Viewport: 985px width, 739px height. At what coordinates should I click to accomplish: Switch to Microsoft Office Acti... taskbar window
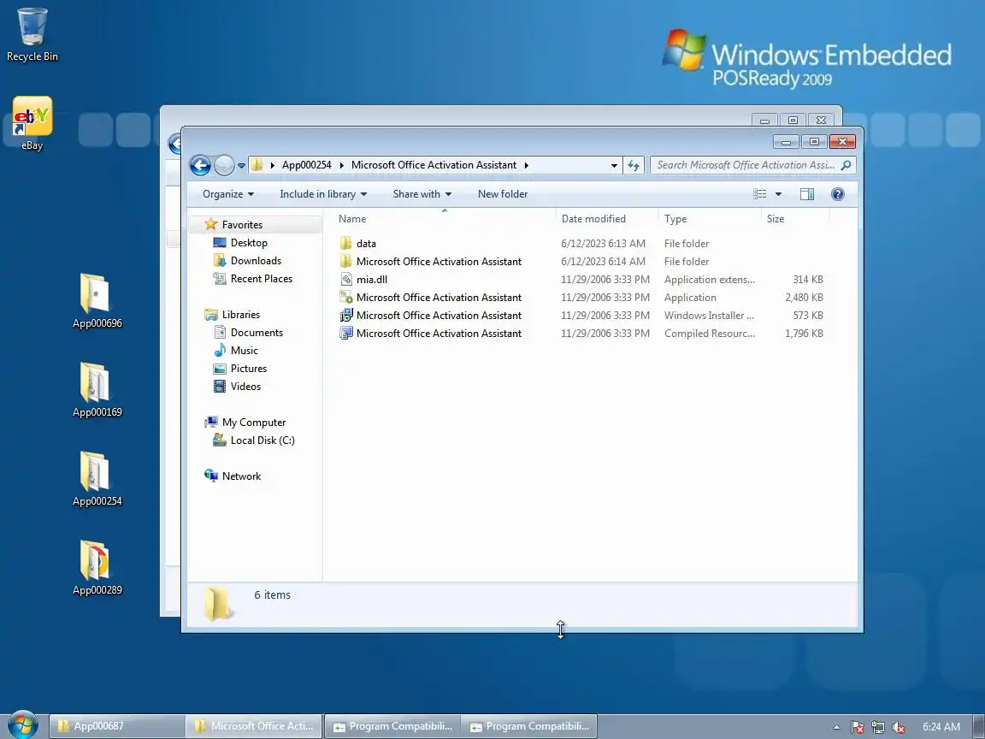coord(254,726)
